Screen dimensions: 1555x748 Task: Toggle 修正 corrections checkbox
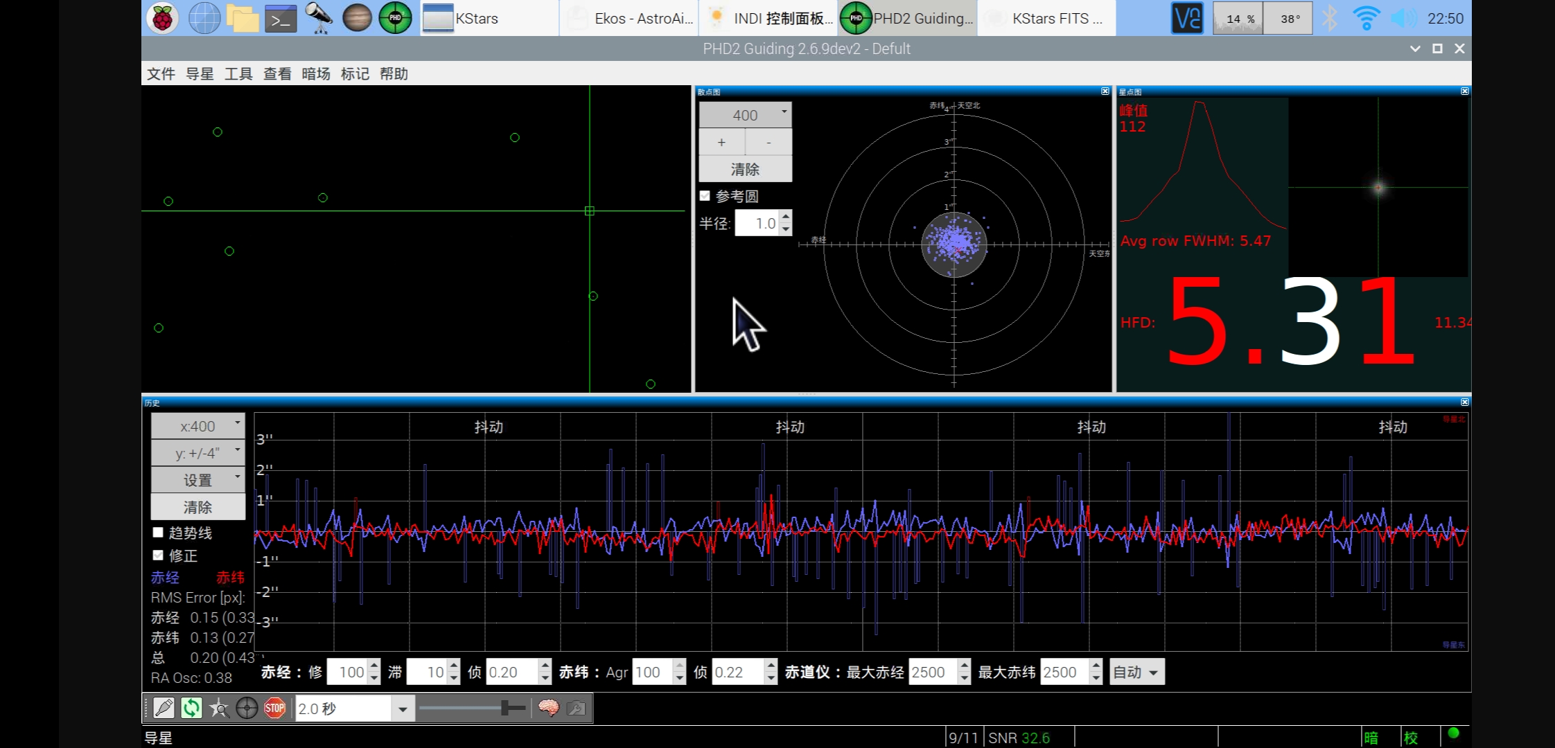(158, 555)
